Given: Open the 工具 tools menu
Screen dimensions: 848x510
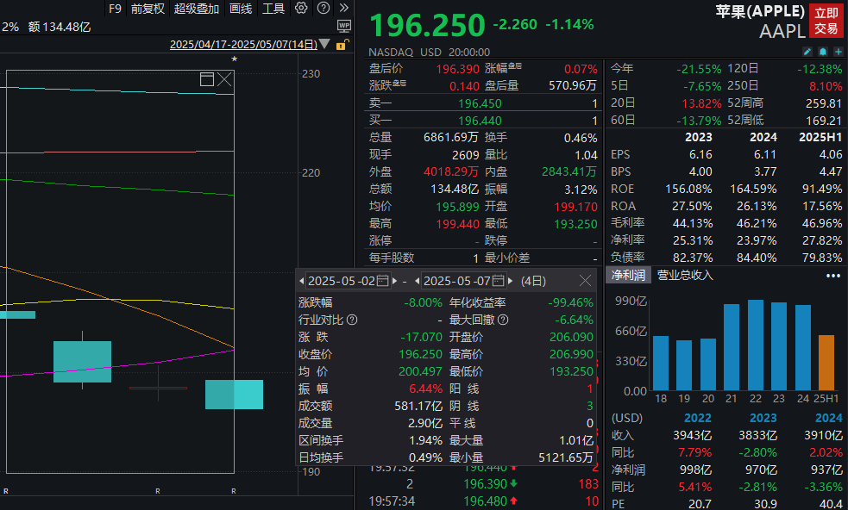Looking at the screenshot, I should pyautogui.click(x=273, y=9).
